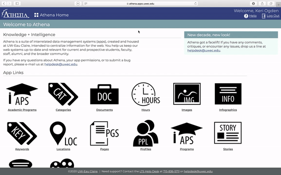This screenshot has height=175, width=281.
Task: Click the 715-836-5711 phone footer link
Action: point(171,171)
